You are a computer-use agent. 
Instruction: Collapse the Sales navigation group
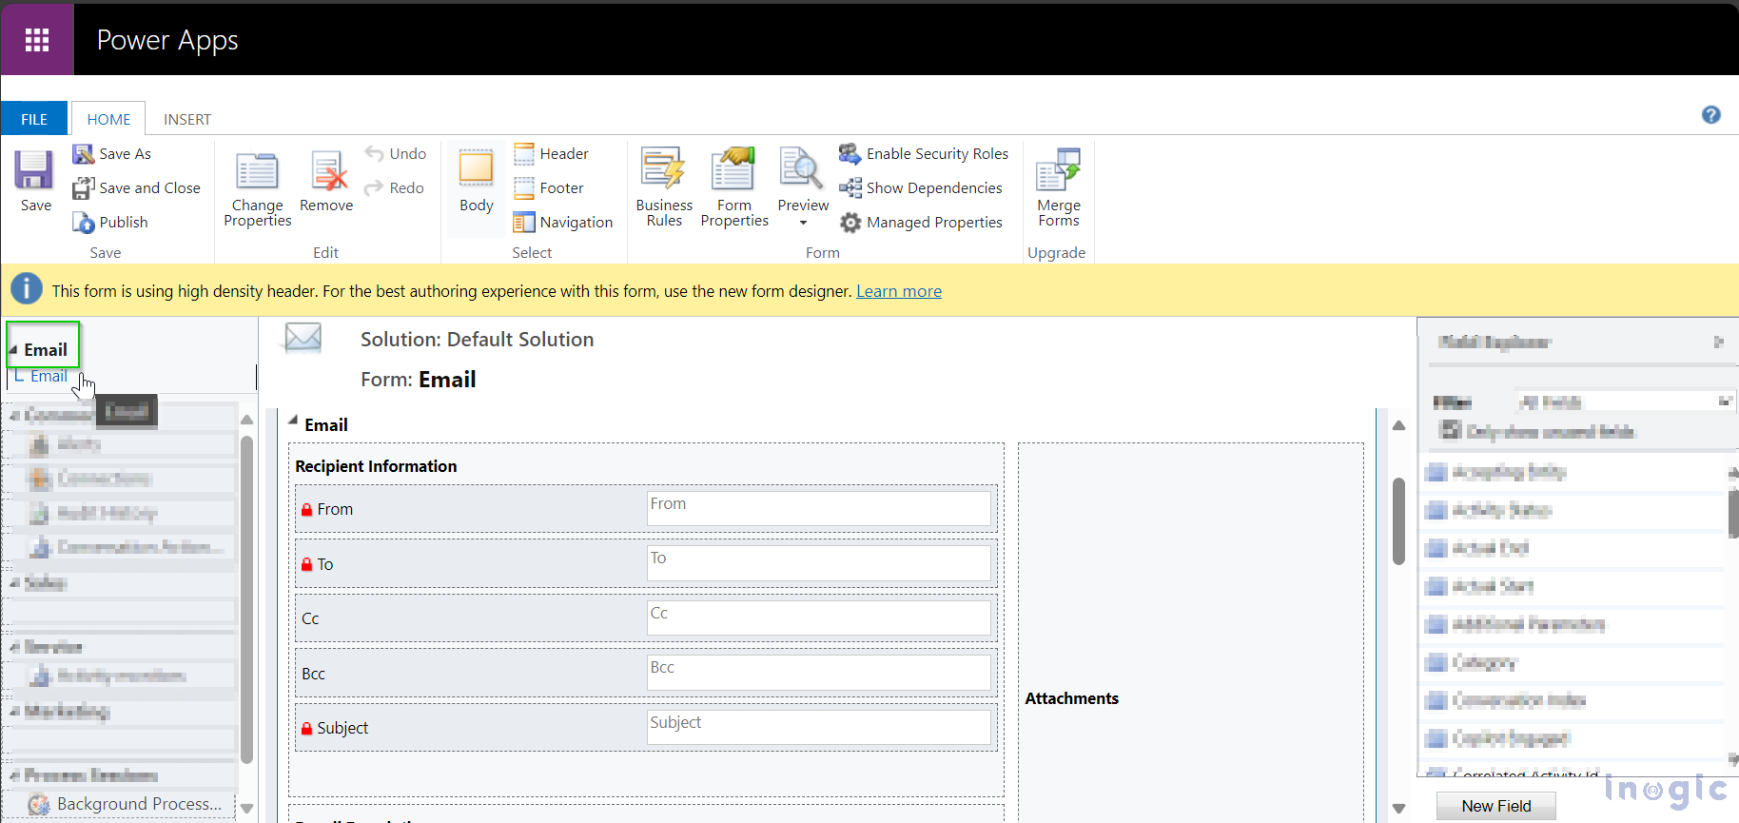tap(14, 583)
